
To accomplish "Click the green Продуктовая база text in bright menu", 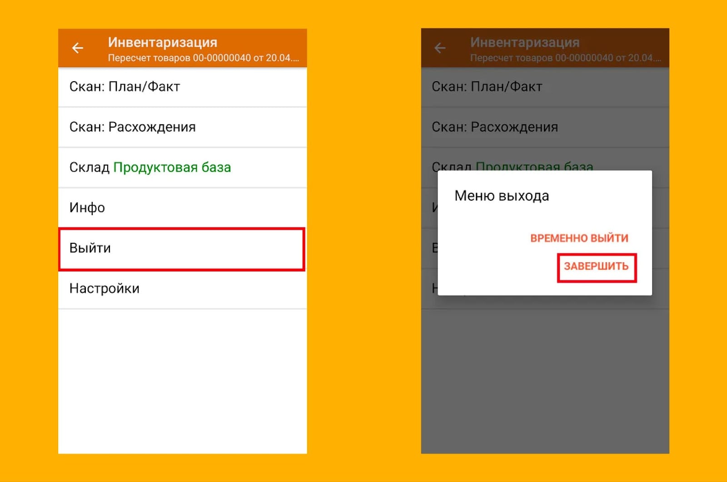I will click(x=172, y=167).
